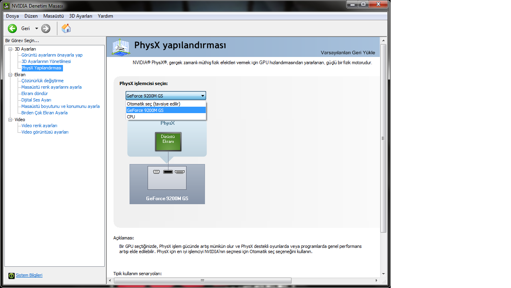Click the Açıklaması: heading
511x288 pixels.
(x=124, y=238)
